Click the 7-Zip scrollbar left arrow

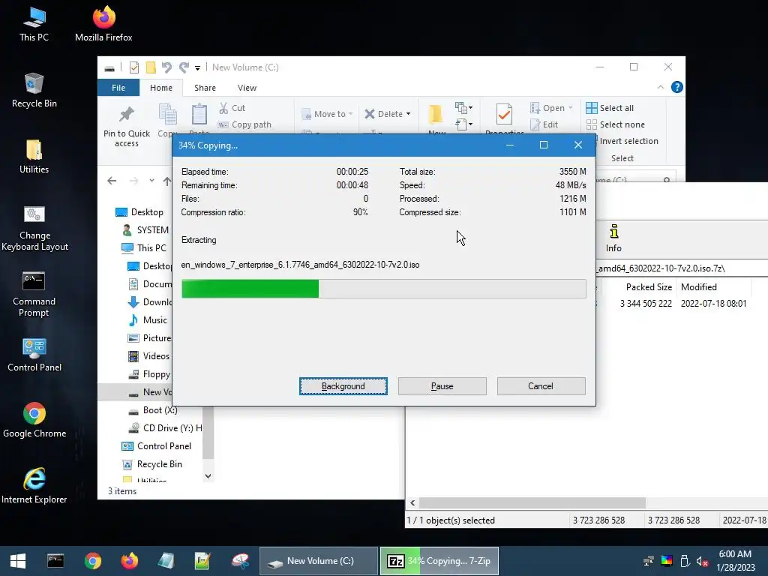click(x=412, y=503)
